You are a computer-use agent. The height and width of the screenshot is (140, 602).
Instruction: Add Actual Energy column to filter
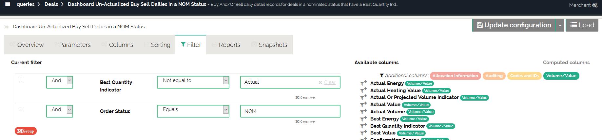[363, 83]
